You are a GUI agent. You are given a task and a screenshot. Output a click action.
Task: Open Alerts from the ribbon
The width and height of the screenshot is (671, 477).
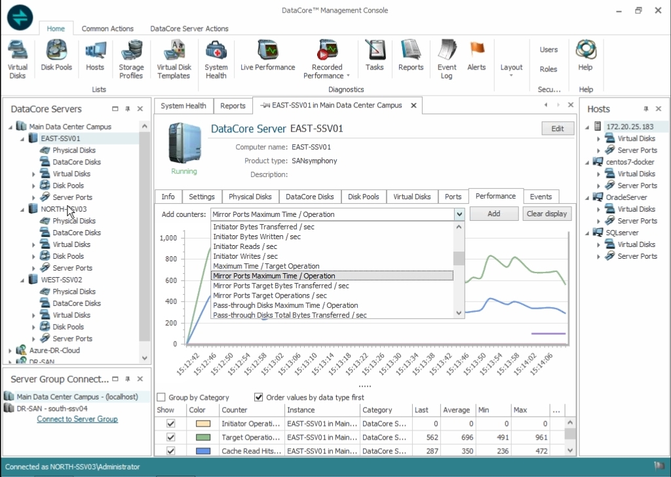pyautogui.click(x=477, y=55)
